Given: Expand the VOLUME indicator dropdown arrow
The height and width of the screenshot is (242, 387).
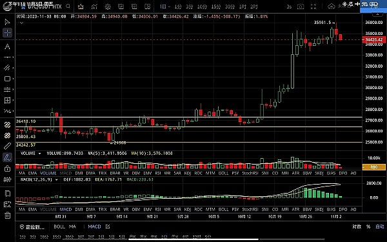Looking at the screenshot, I should tap(39, 154).
